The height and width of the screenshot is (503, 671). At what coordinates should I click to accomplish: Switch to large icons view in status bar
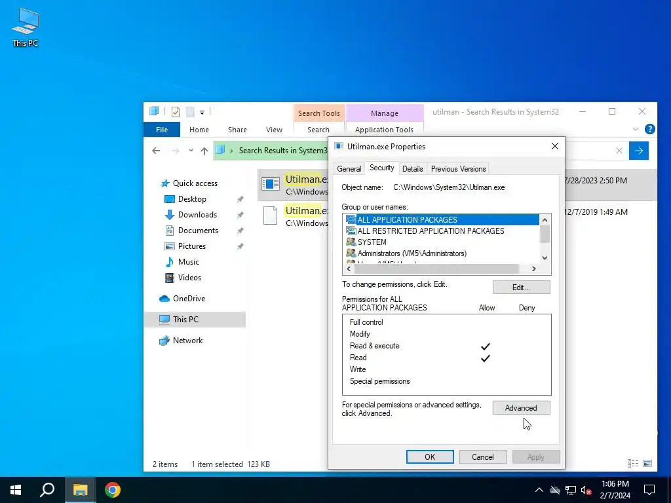click(647, 463)
